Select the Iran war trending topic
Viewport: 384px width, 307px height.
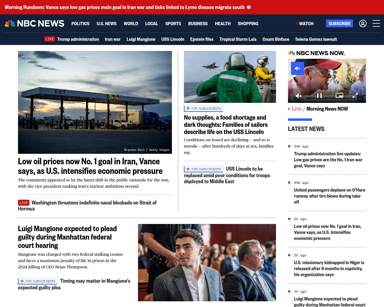pyautogui.click(x=112, y=39)
